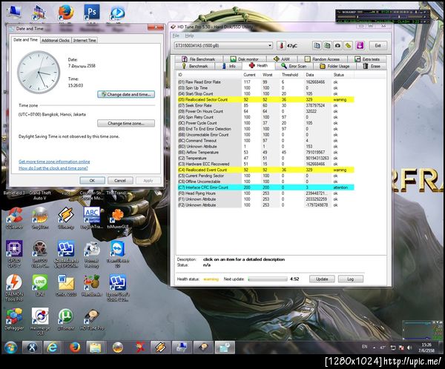Switch to the AAM tab
The height and width of the screenshot is (369, 445).
click(282, 59)
